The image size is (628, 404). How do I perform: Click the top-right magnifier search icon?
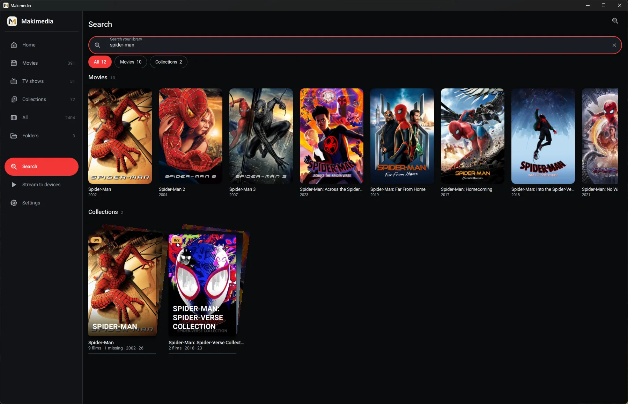615,21
